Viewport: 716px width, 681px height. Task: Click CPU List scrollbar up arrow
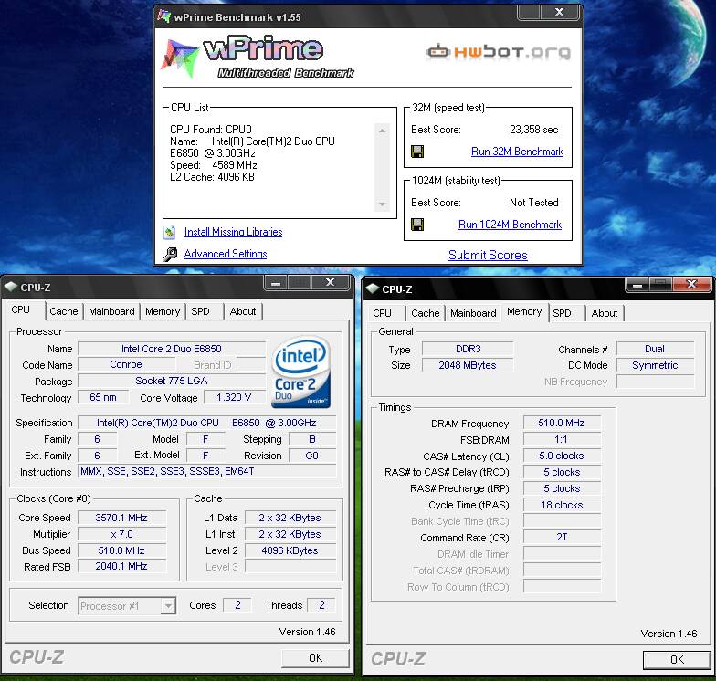[382, 131]
